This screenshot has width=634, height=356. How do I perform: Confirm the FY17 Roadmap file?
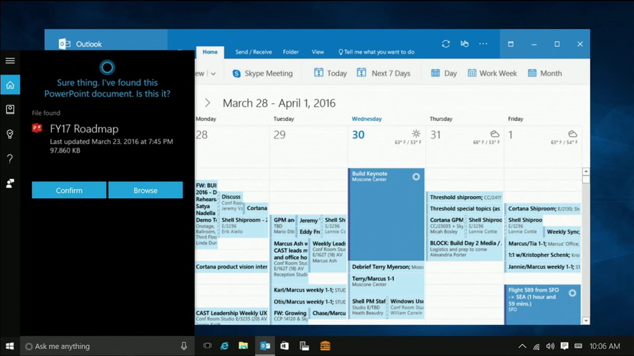69,190
